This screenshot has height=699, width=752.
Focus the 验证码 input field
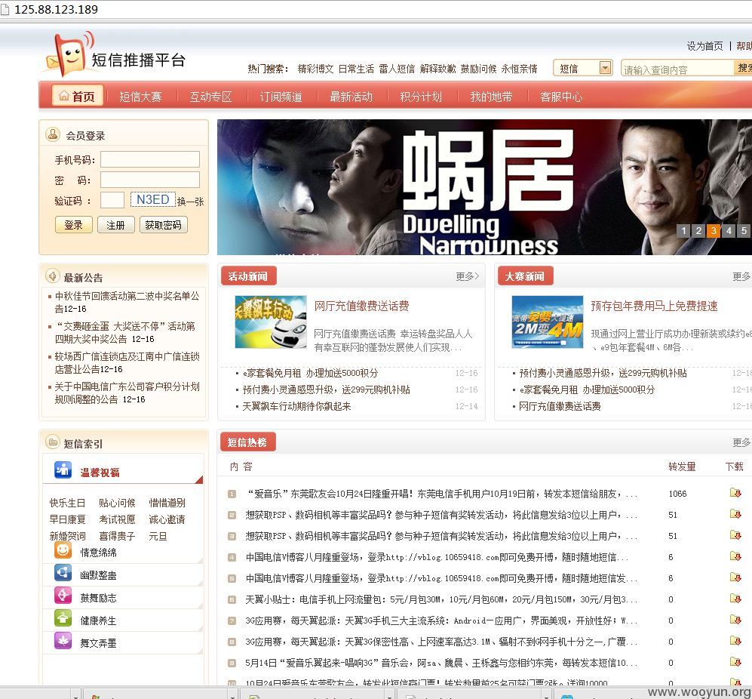point(112,200)
